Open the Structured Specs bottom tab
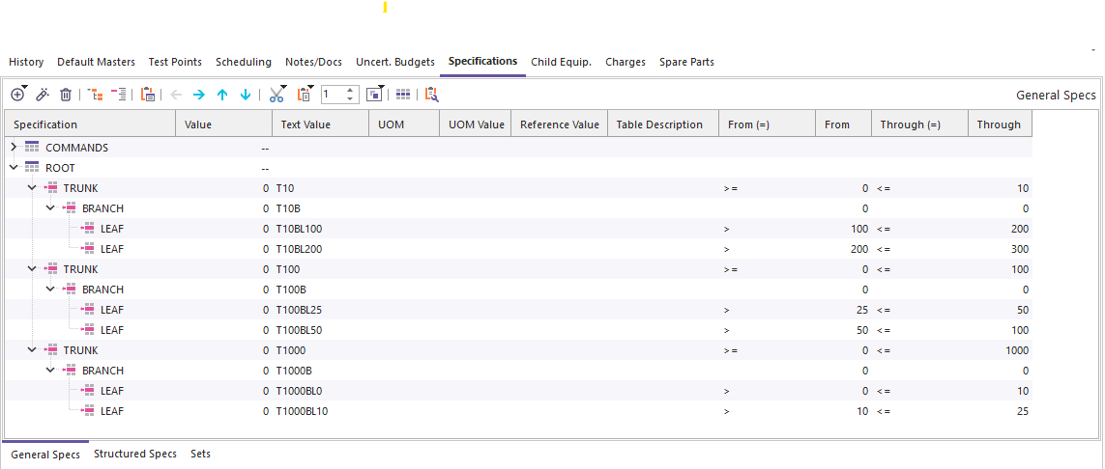The width and height of the screenshot is (1105, 469). click(x=134, y=454)
